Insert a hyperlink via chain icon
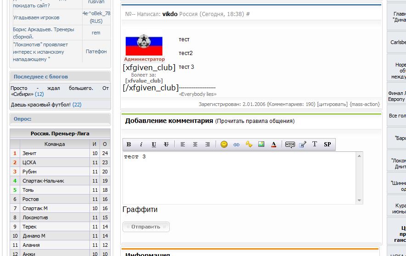This screenshot has height=256, width=406. coord(236,145)
